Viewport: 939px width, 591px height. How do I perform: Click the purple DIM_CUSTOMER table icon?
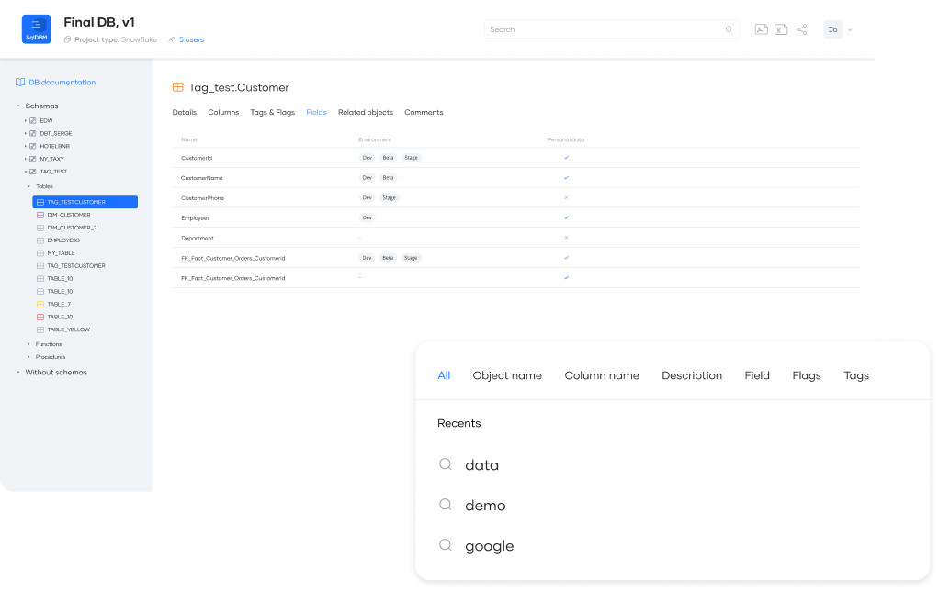click(40, 215)
